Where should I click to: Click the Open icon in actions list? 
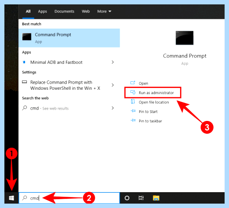click(x=133, y=83)
